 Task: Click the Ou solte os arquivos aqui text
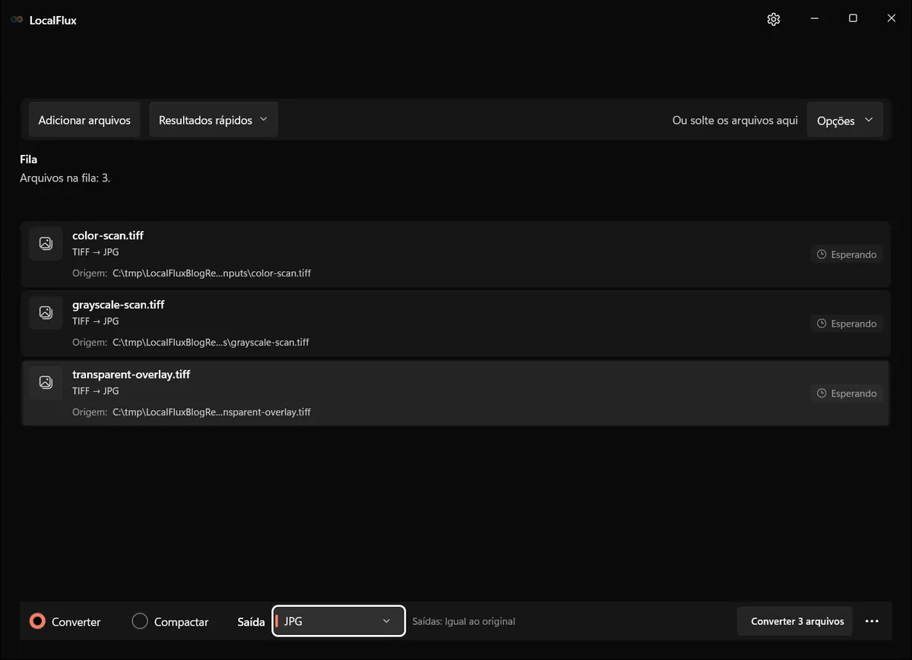tap(735, 121)
